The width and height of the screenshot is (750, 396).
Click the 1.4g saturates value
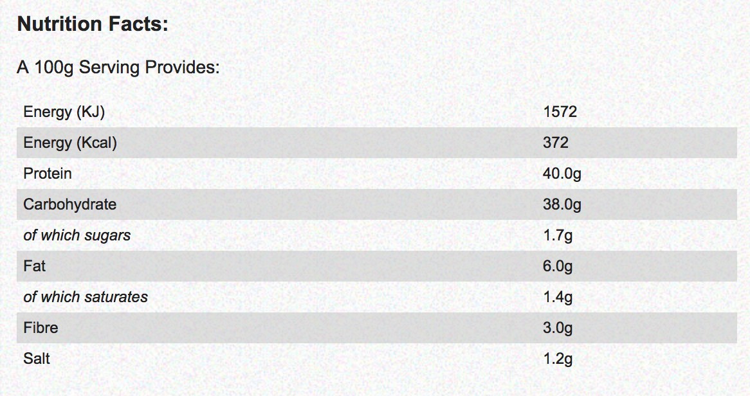coord(558,297)
